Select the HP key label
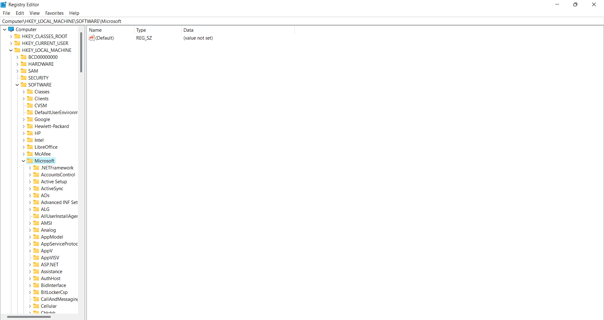 [37, 133]
